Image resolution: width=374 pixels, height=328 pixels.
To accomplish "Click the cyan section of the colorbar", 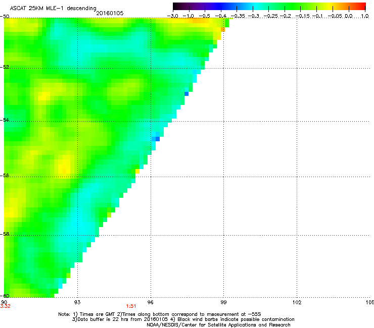I will (256, 6).
